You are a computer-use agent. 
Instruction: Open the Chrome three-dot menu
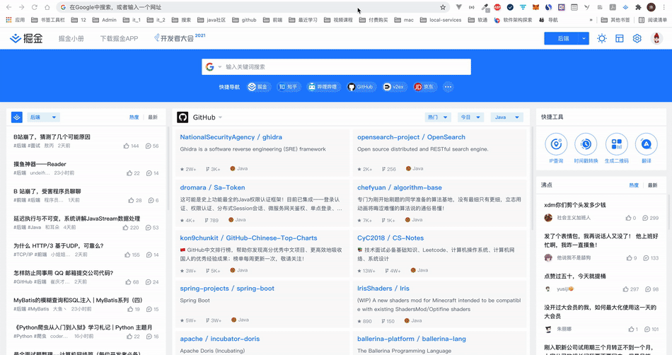click(x=664, y=7)
